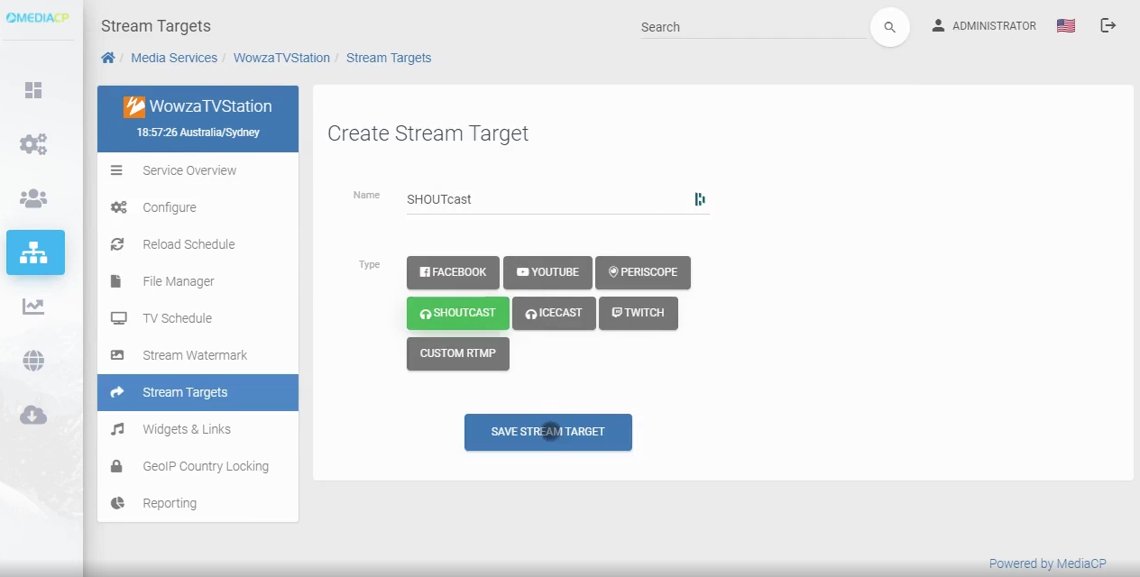Click the Service Overview list icon
This screenshot has width=1140, height=577.
pyautogui.click(x=116, y=170)
